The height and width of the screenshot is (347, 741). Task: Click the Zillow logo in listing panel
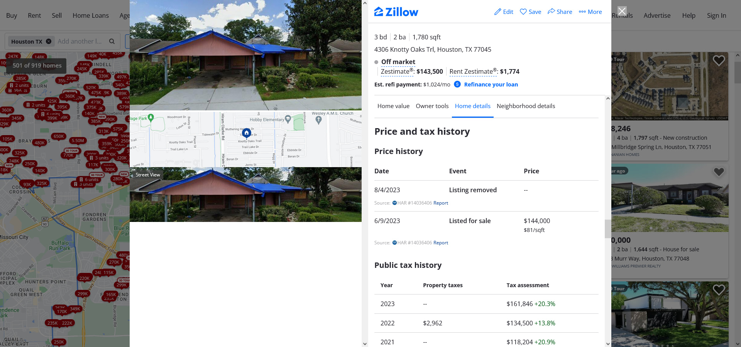[x=396, y=12]
